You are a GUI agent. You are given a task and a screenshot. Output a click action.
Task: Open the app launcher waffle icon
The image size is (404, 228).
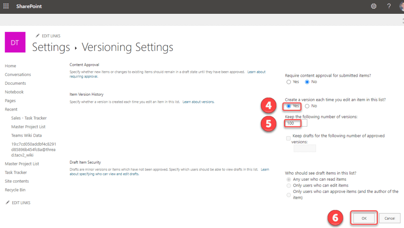click(6, 6)
